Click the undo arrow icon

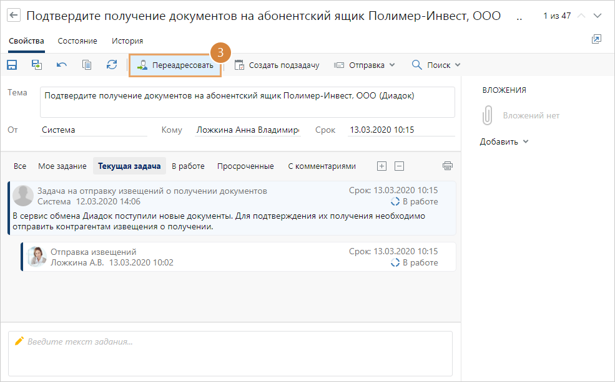61,65
